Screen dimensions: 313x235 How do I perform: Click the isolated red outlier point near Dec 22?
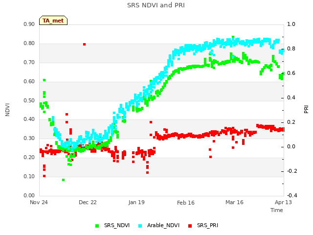pyautogui.click(x=85, y=45)
